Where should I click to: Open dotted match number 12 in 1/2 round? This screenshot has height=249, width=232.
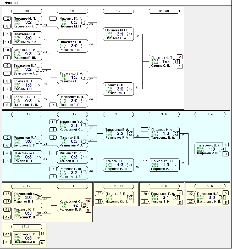(x=131, y=89)
